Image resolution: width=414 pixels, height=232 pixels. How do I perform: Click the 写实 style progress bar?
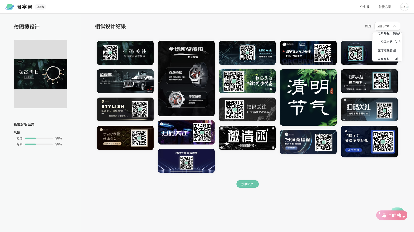pyautogui.click(x=39, y=144)
